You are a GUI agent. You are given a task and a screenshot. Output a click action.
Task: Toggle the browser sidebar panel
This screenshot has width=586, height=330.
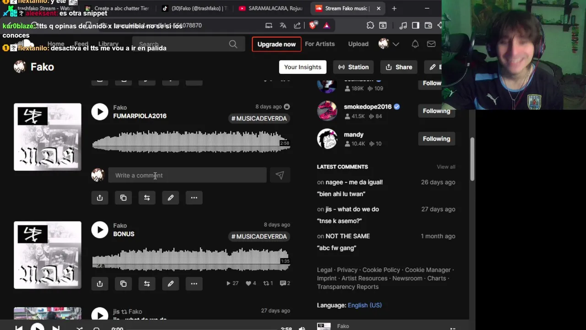pyautogui.click(x=416, y=26)
